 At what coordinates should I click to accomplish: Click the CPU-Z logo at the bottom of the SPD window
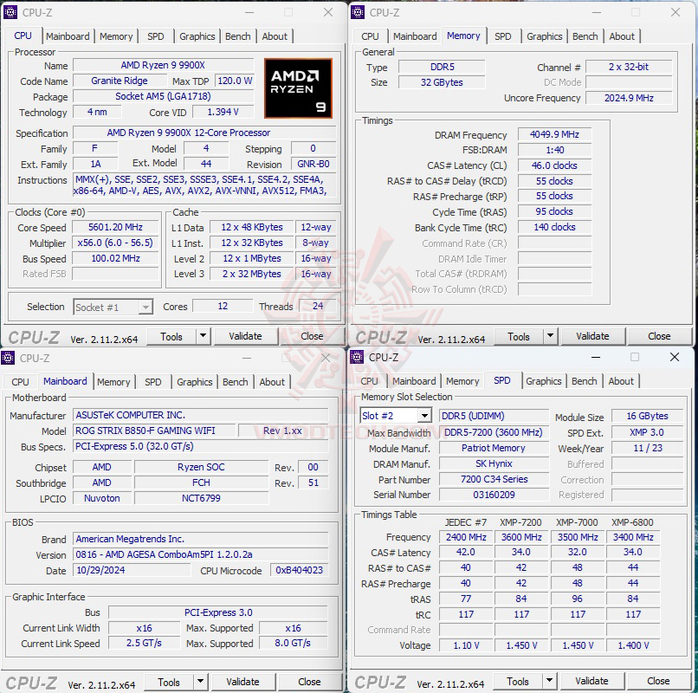[x=381, y=681]
